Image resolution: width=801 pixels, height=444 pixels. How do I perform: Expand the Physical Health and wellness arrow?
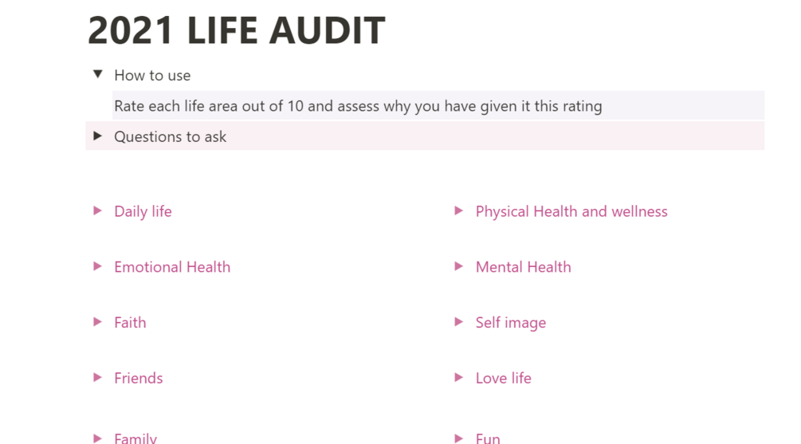click(459, 210)
